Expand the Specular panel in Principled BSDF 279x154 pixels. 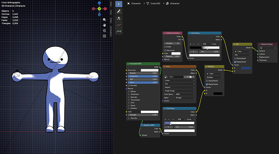point(129,97)
